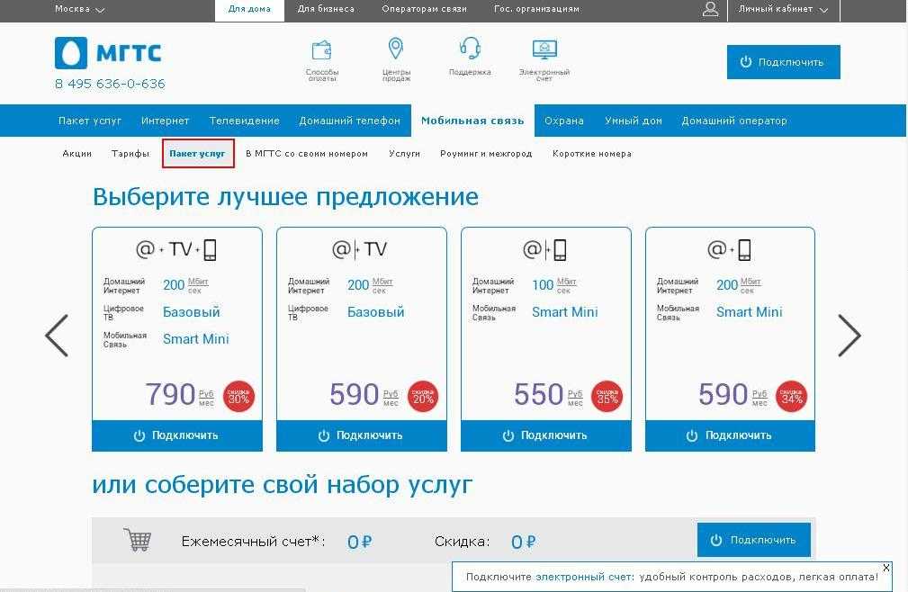Screen dimensions: 908x592
Task: Click the internet, TV and mobile bundle icon
Action: click(x=176, y=249)
